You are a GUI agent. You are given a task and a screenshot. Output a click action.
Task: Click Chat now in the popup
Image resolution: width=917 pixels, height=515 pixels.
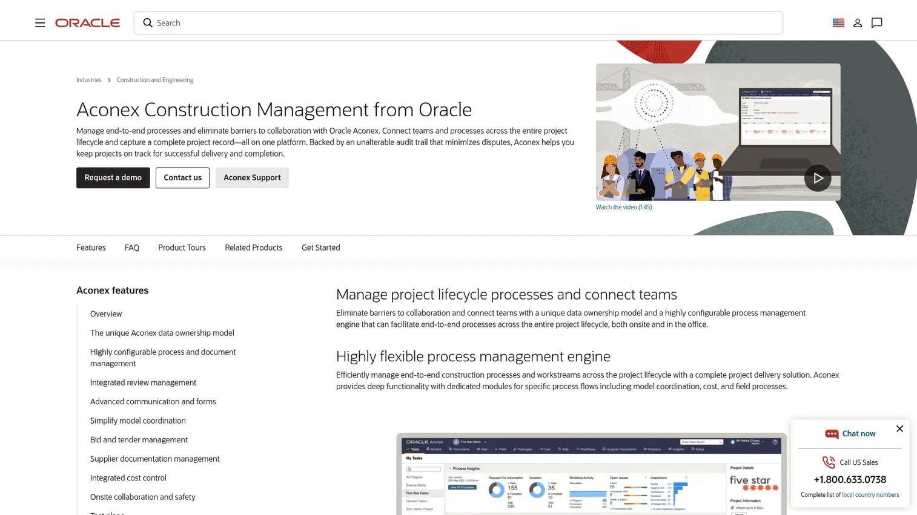[859, 434]
